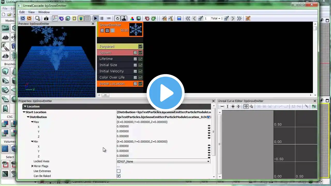Toggle the Initial Size module checkbox
The height and width of the screenshot is (186, 331).
point(135,65)
